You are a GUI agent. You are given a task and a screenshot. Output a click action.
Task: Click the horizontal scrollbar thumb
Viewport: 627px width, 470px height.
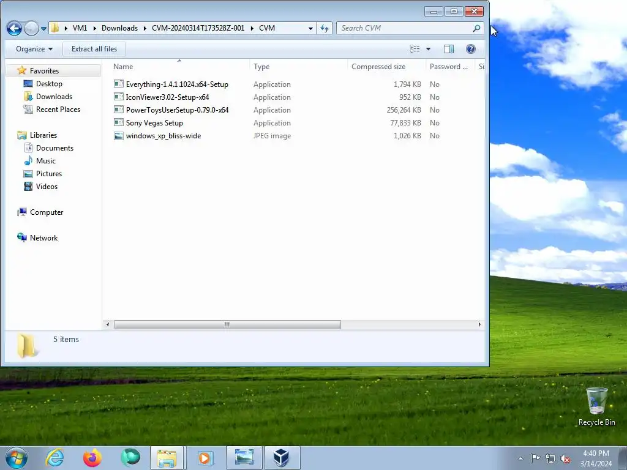click(x=227, y=324)
